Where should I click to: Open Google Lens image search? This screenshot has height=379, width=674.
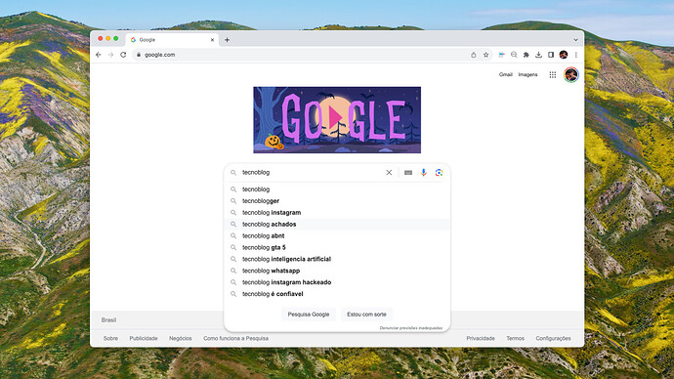click(439, 172)
